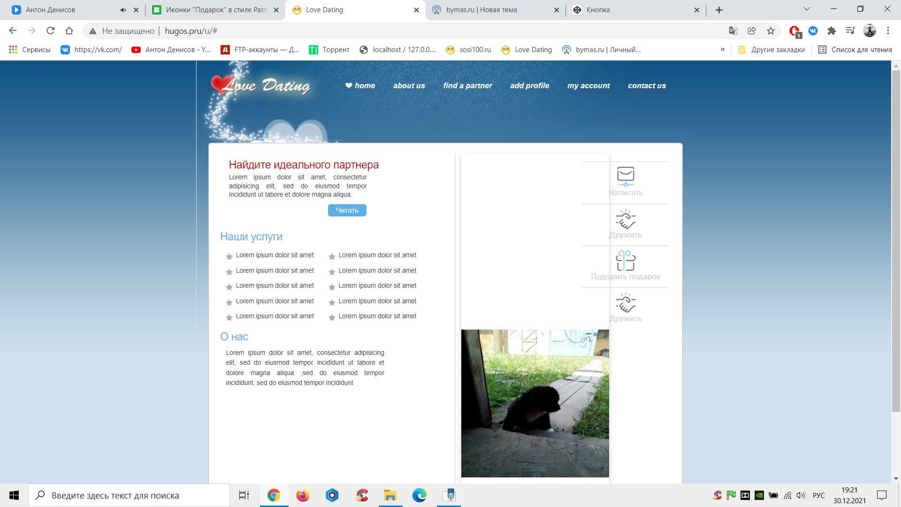Click the first Дружить handshake icon
Screen dimensions: 901x507
626,219
